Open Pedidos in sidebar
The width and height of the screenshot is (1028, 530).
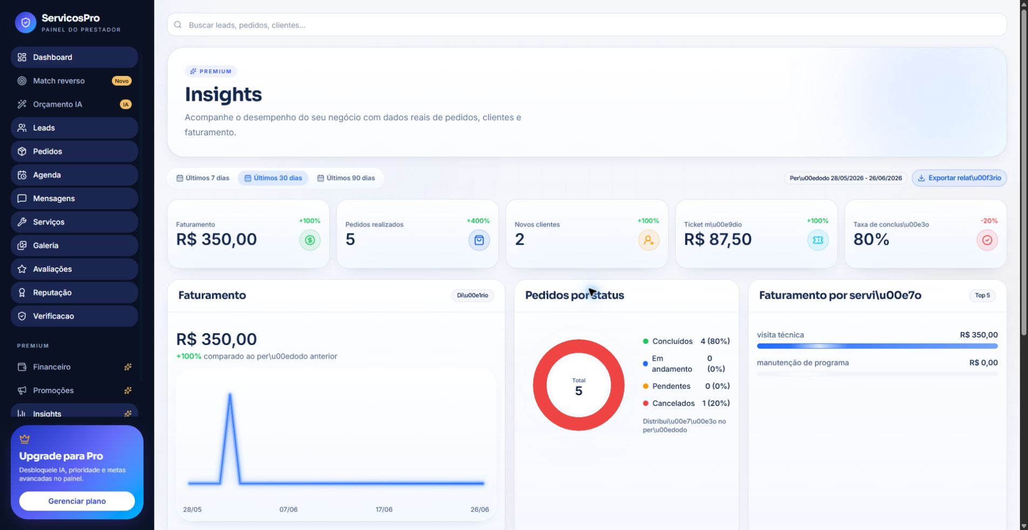click(x=74, y=152)
